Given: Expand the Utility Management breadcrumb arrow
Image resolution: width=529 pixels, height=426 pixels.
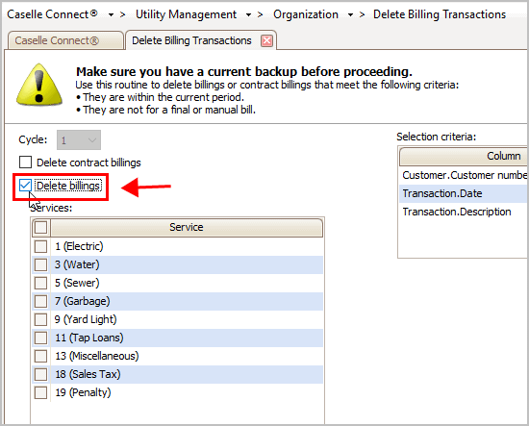Looking at the screenshot, I should (248, 14).
